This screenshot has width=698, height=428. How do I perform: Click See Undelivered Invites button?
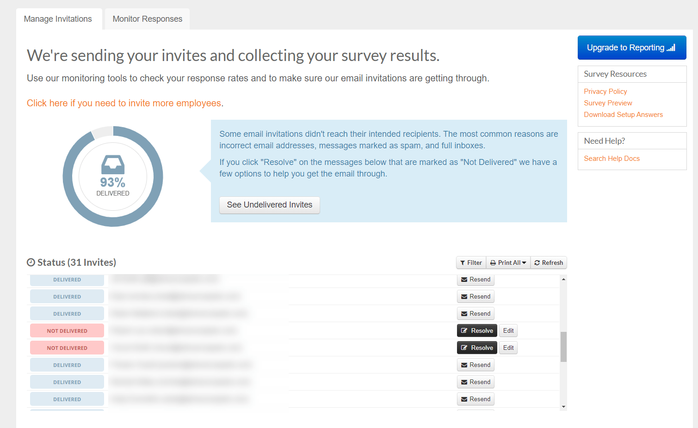[x=270, y=205]
